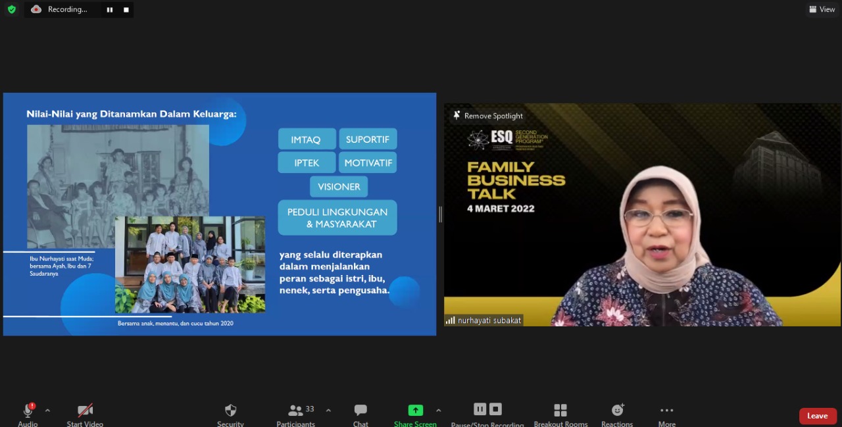Expand the audio settings caret

click(x=47, y=410)
